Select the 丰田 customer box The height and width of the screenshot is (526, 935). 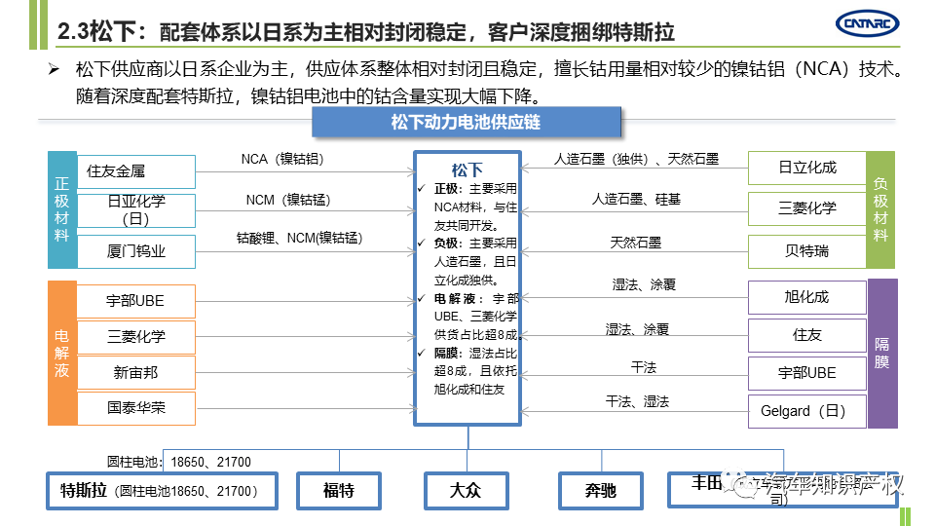(783, 490)
